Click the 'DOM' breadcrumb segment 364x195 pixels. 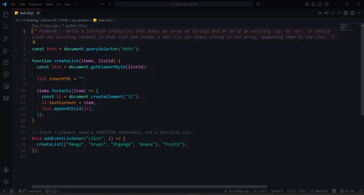tap(64, 20)
